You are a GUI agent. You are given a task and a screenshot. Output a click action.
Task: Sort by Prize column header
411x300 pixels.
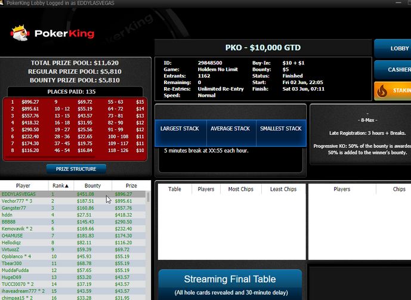[x=131, y=185]
